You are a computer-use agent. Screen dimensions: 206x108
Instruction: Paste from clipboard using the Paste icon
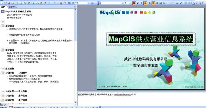pyautogui.click(x=41, y=3)
